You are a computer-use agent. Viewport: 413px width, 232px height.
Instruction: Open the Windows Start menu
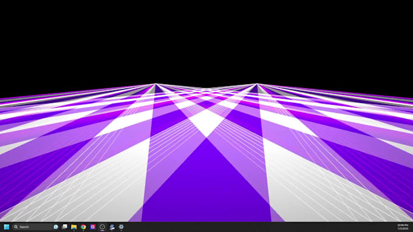[6, 227]
